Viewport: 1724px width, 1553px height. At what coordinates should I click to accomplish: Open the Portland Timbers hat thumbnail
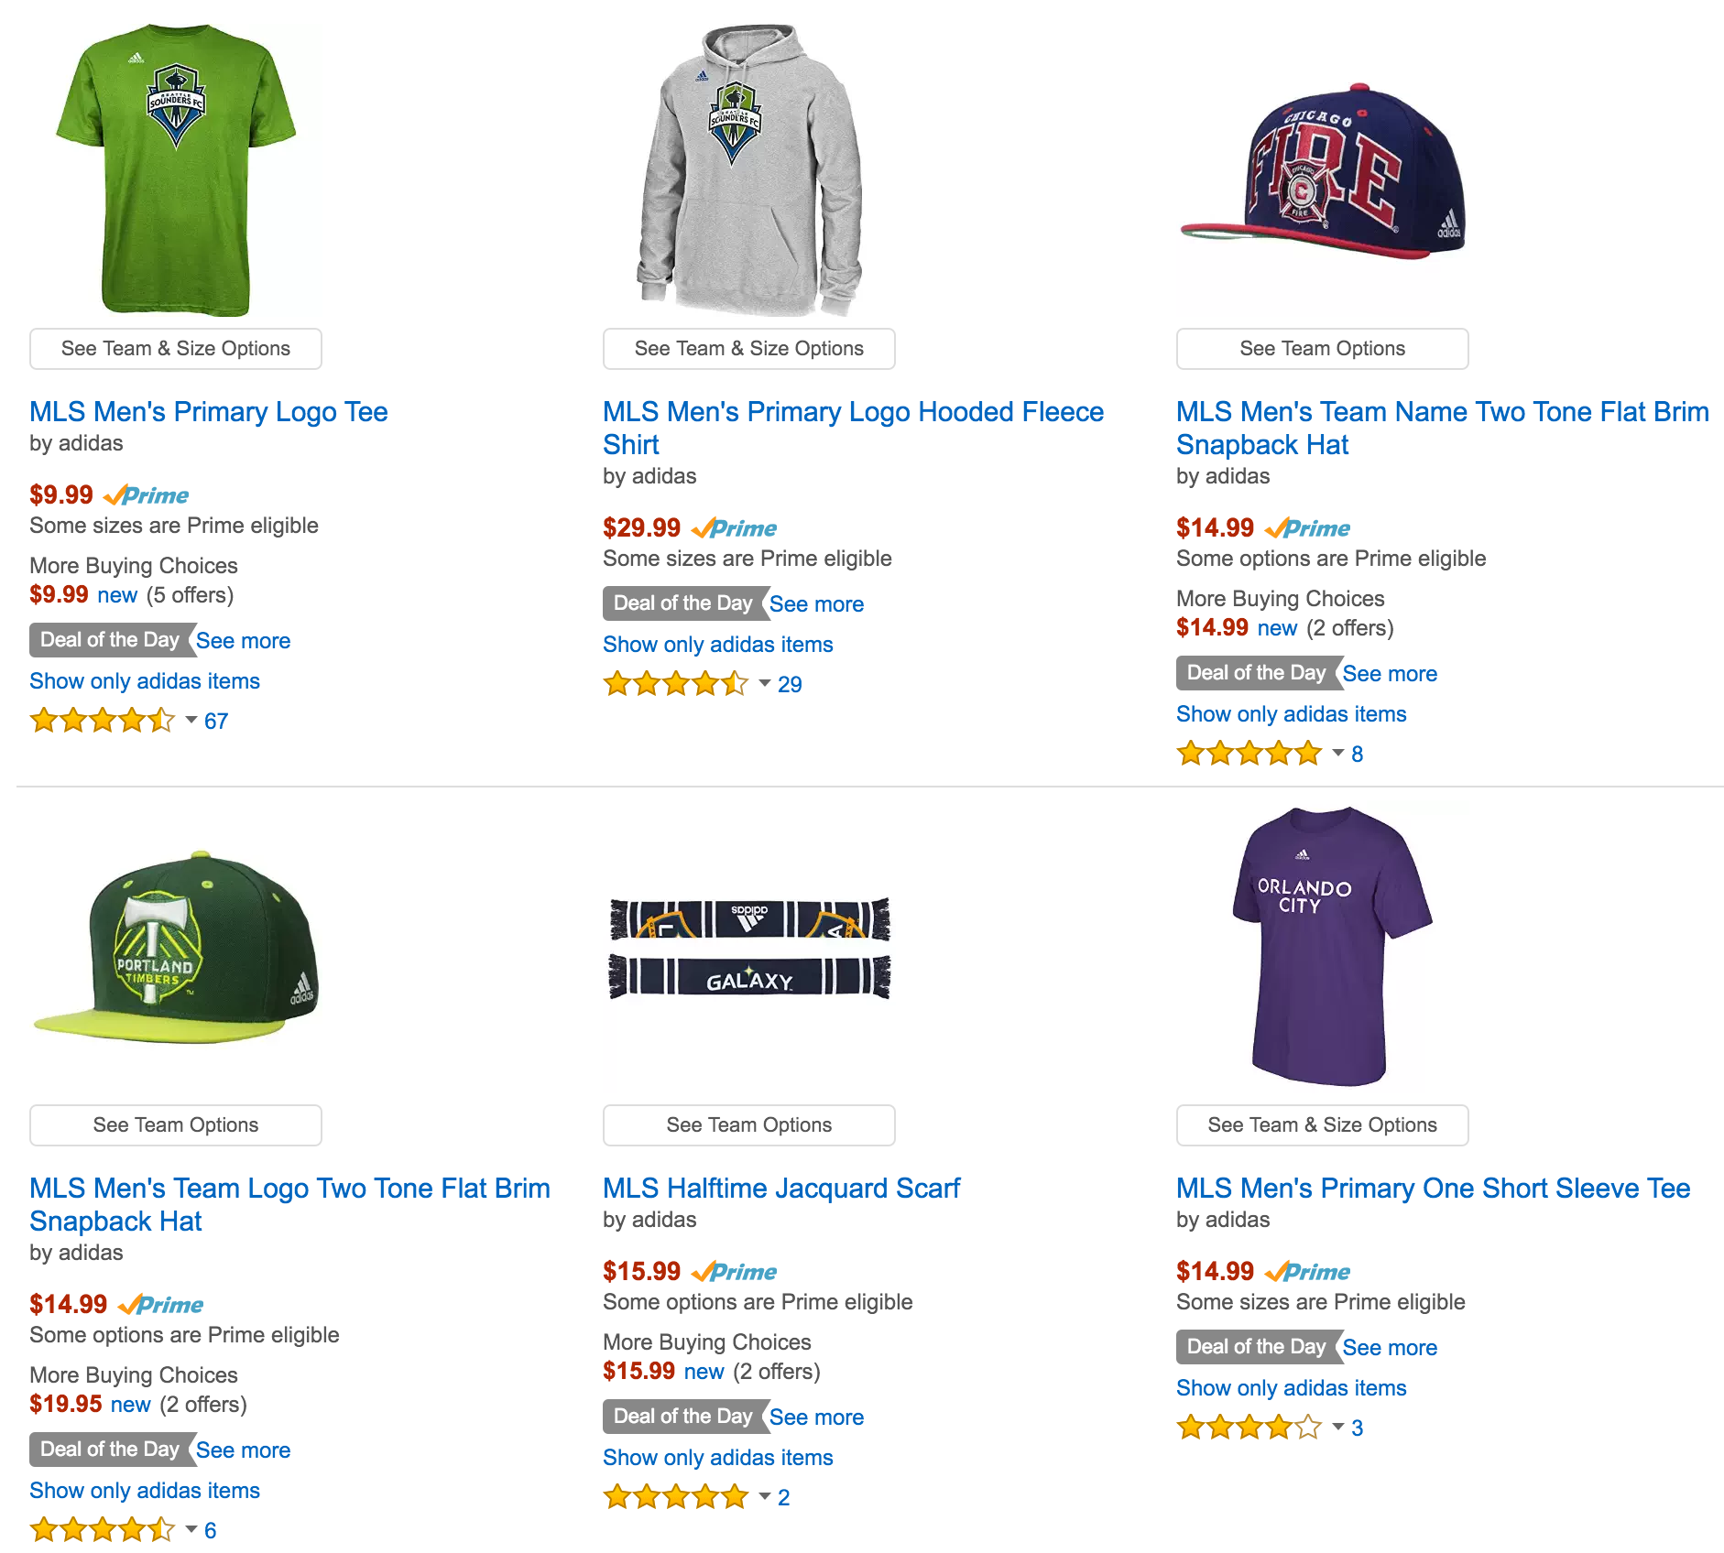click(x=176, y=948)
